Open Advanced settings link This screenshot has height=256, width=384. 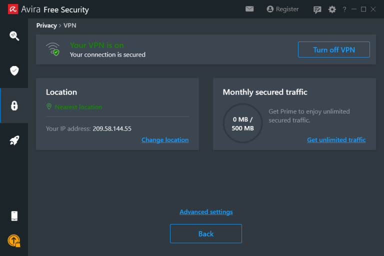(206, 212)
